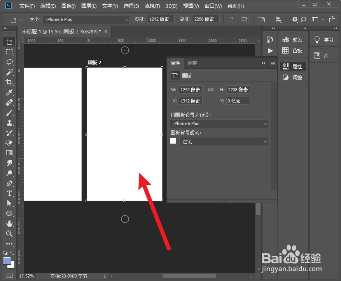Open the History panel icon
This screenshot has width=341, height=281.
point(270,40)
